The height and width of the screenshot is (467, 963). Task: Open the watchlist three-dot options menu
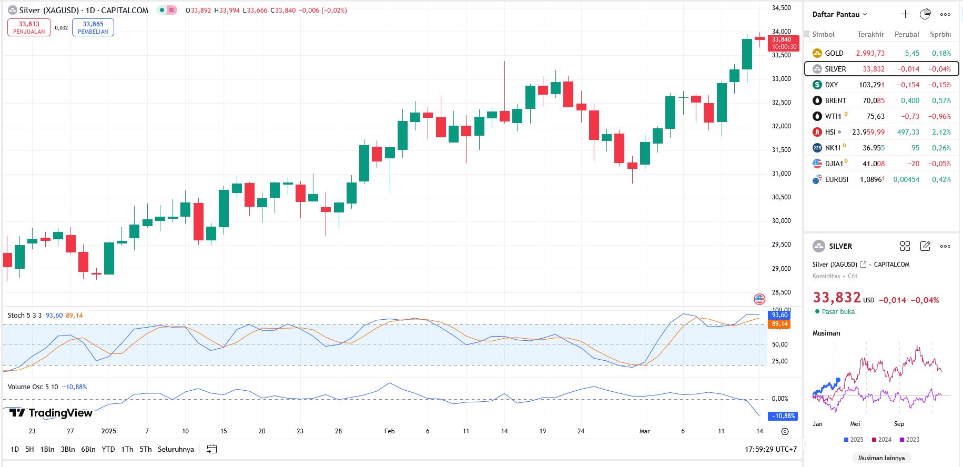click(x=945, y=14)
